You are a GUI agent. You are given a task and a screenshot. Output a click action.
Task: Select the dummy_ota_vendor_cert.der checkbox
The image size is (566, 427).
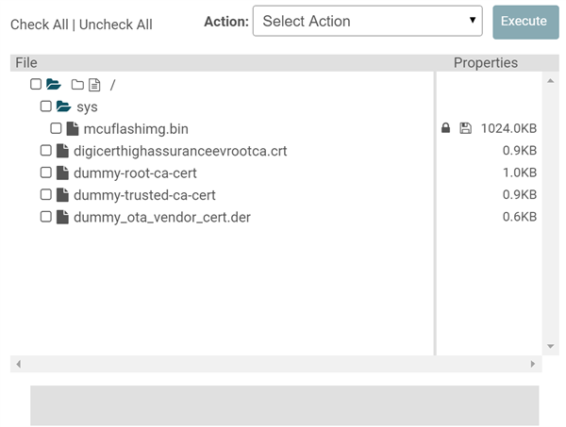[46, 217]
